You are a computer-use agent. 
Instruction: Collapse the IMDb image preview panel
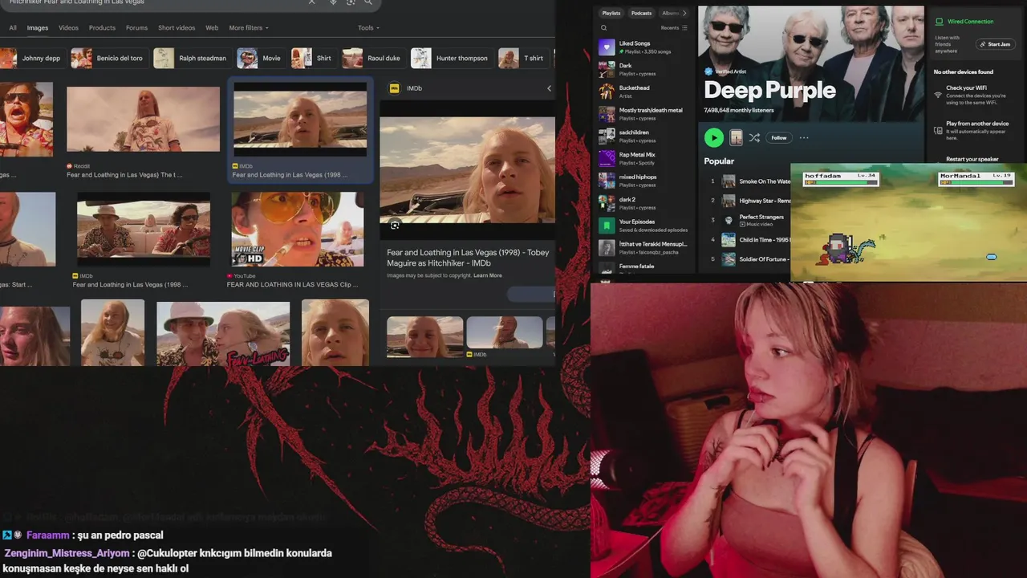click(549, 88)
